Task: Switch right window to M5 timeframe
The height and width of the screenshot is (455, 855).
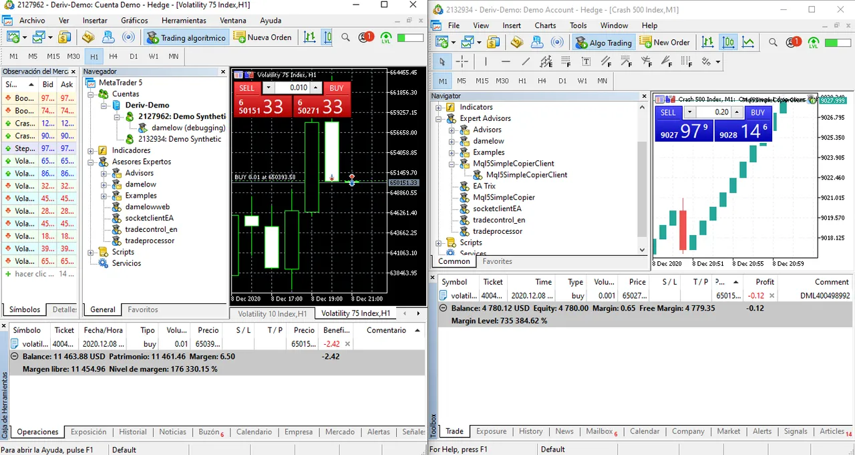Action: click(462, 81)
